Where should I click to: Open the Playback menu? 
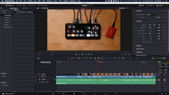(x=49, y=1)
